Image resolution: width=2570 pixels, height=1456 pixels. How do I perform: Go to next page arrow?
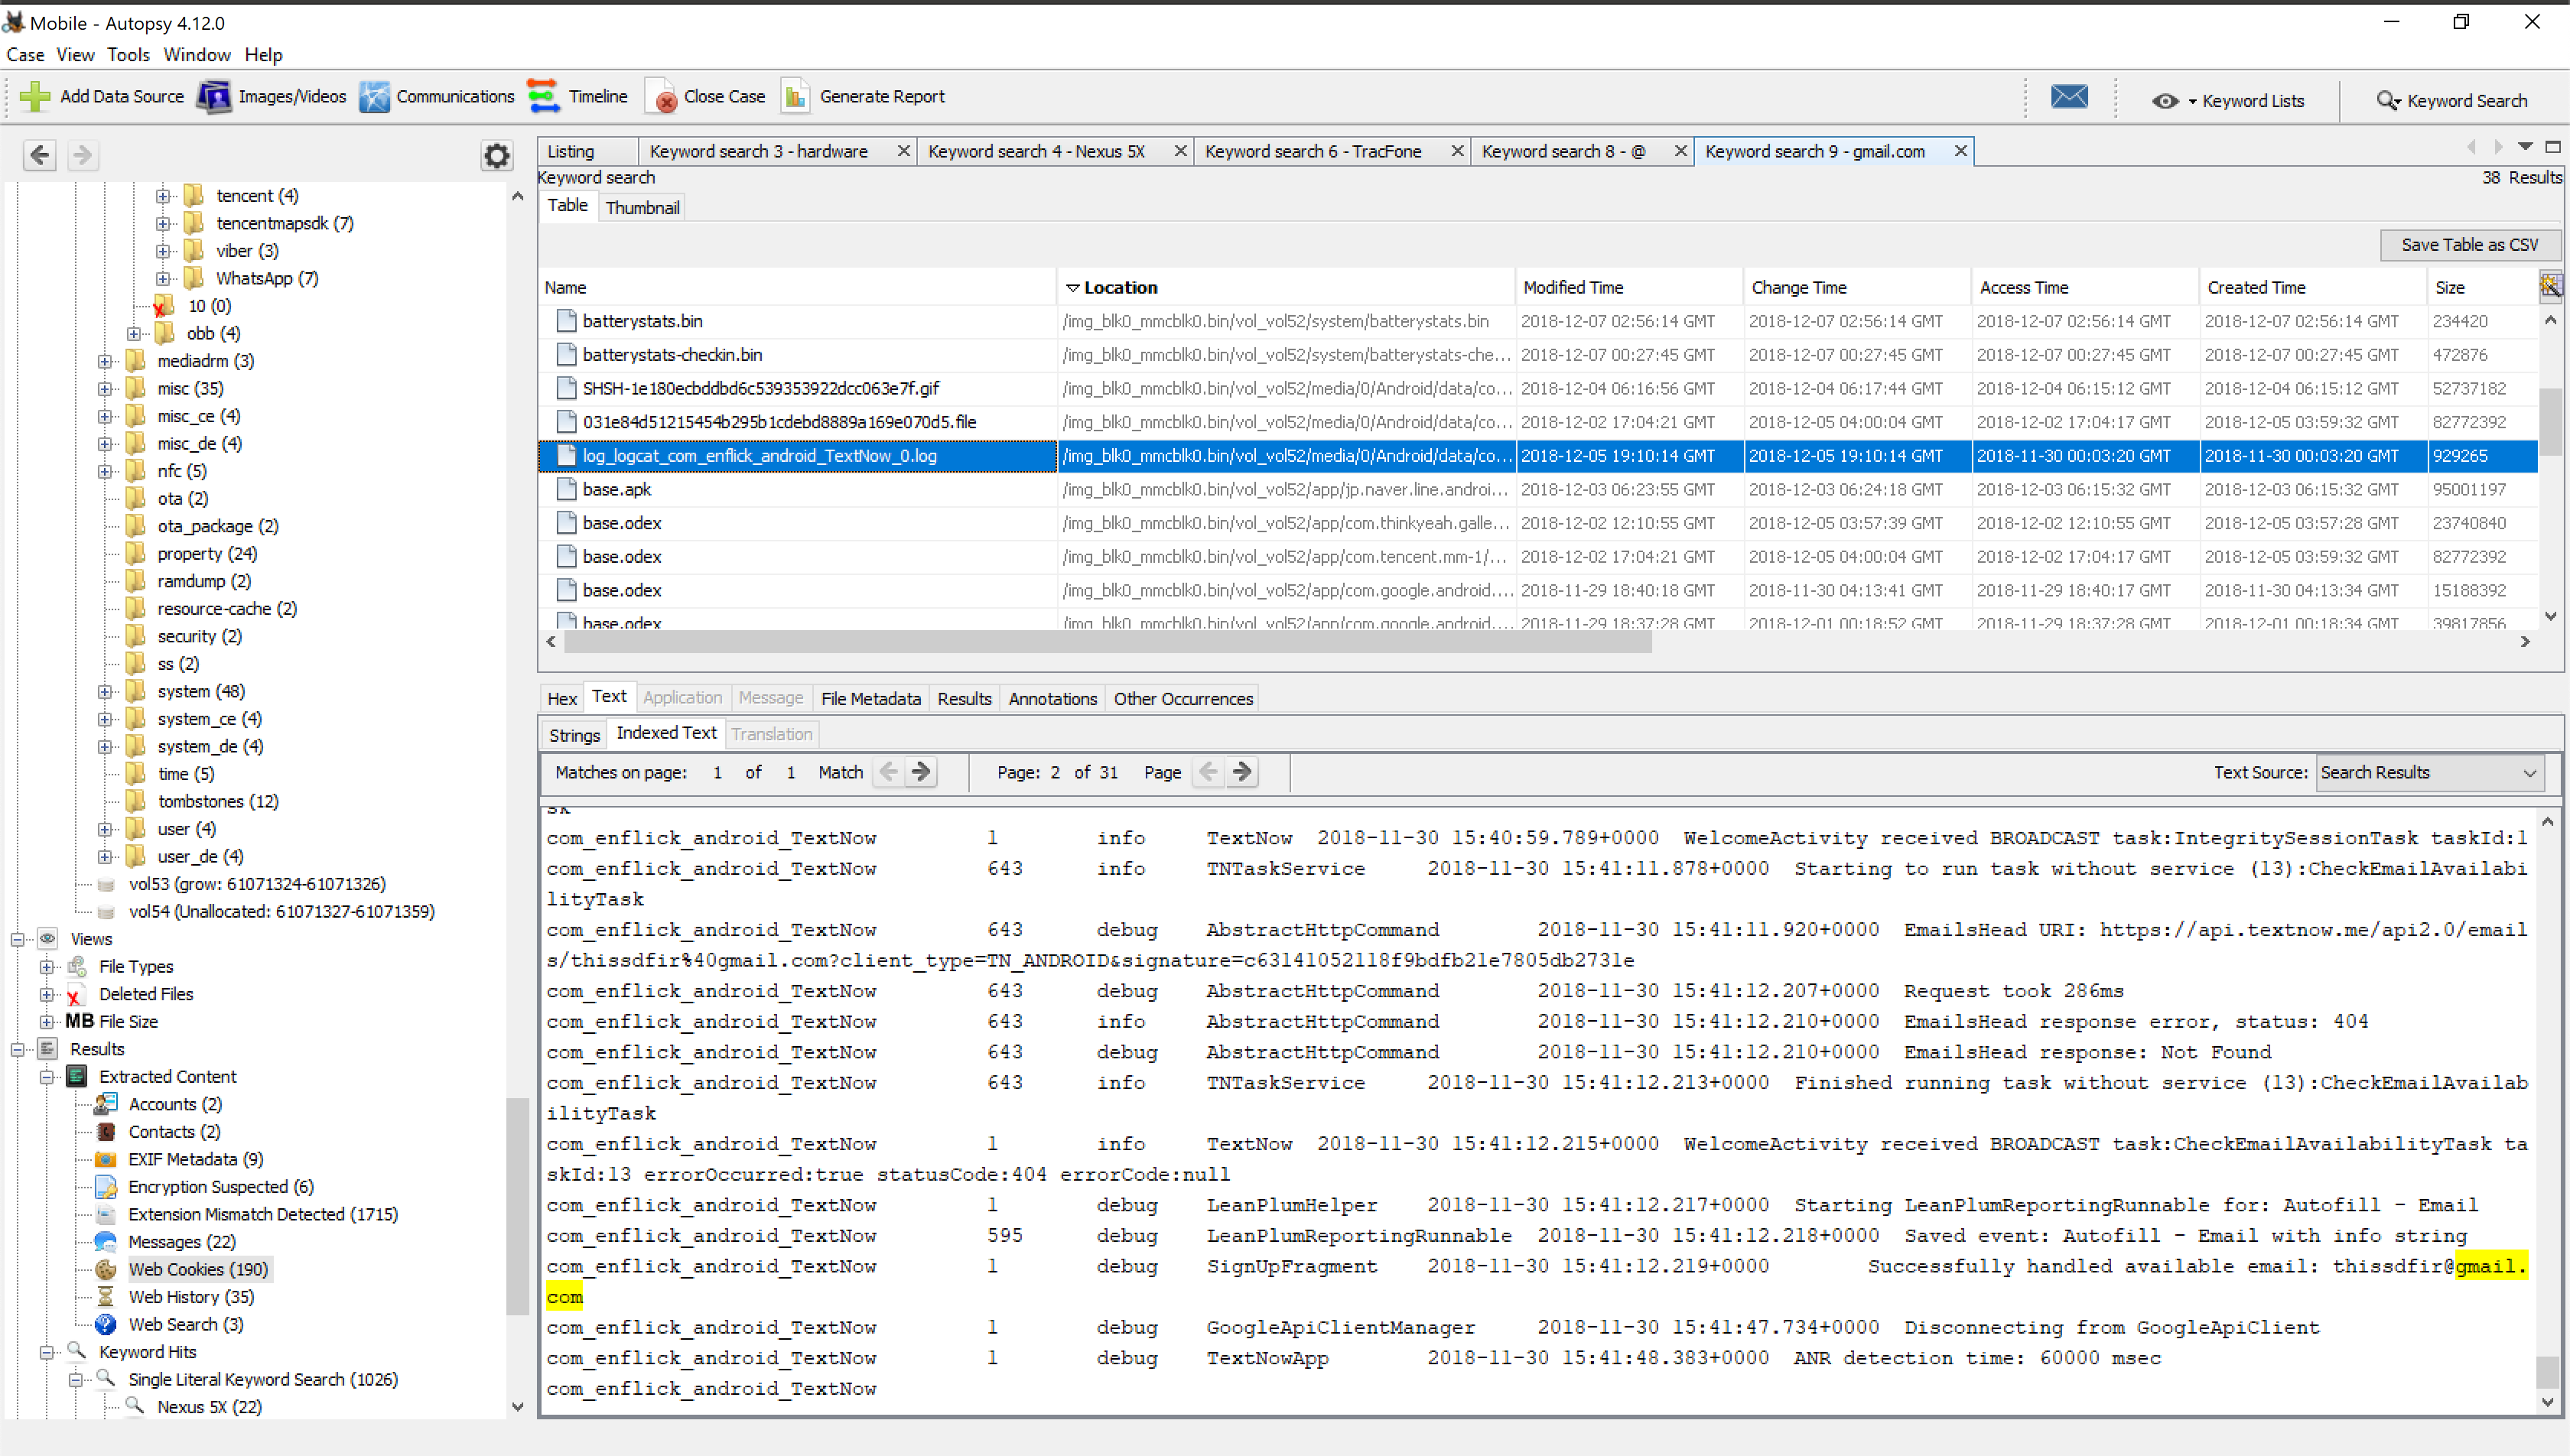coord(1242,772)
